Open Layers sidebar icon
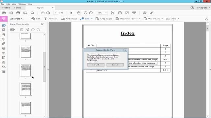Viewport: 211px width, 118px height. pos(4,48)
